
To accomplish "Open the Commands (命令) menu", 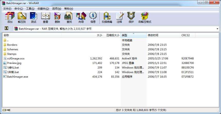I will coord(19,9).
